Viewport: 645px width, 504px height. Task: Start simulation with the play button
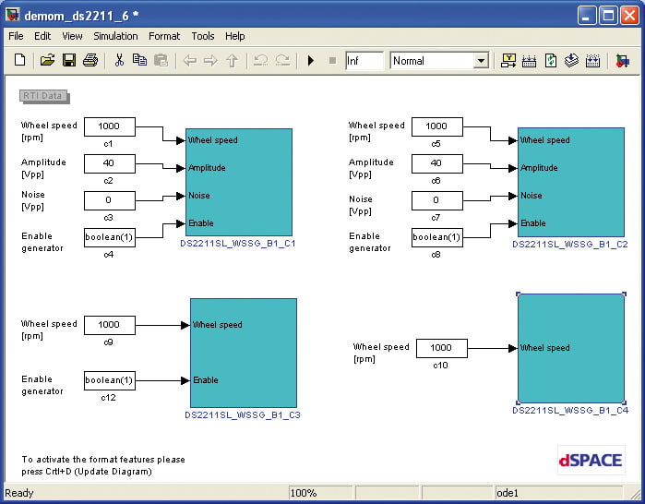pyautogui.click(x=311, y=61)
